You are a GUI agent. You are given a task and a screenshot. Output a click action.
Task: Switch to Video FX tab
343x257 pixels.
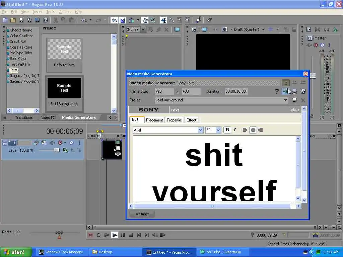point(48,117)
